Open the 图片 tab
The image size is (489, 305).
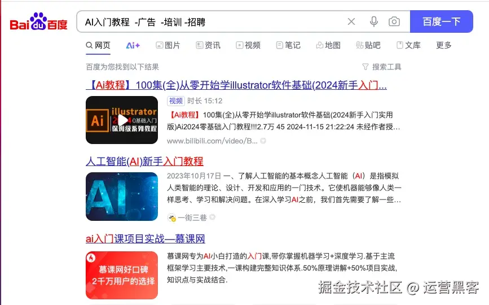click(x=168, y=45)
